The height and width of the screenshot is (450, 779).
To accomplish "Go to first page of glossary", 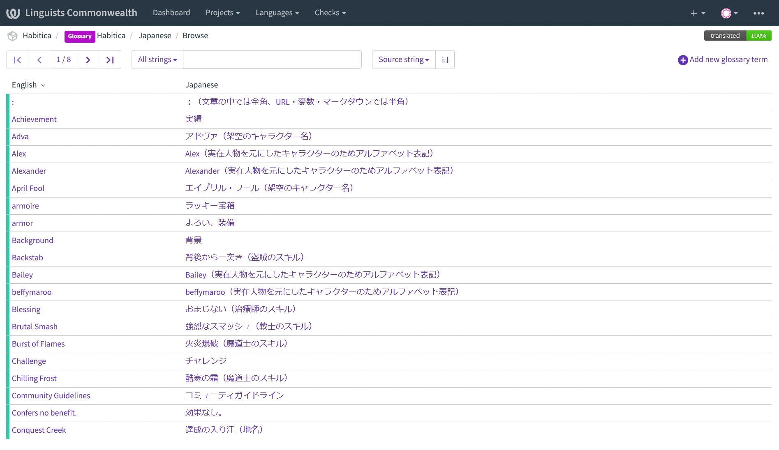I will pos(17,60).
